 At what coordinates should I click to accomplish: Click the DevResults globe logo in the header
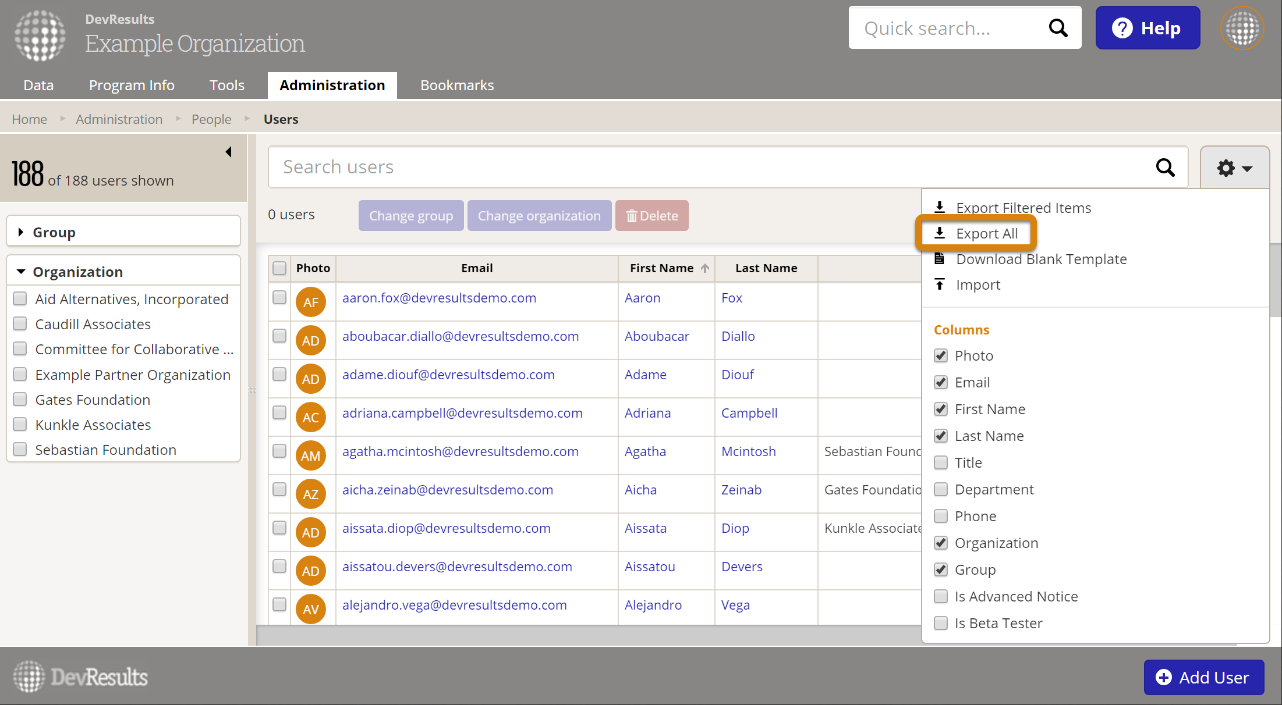pyautogui.click(x=40, y=36)
